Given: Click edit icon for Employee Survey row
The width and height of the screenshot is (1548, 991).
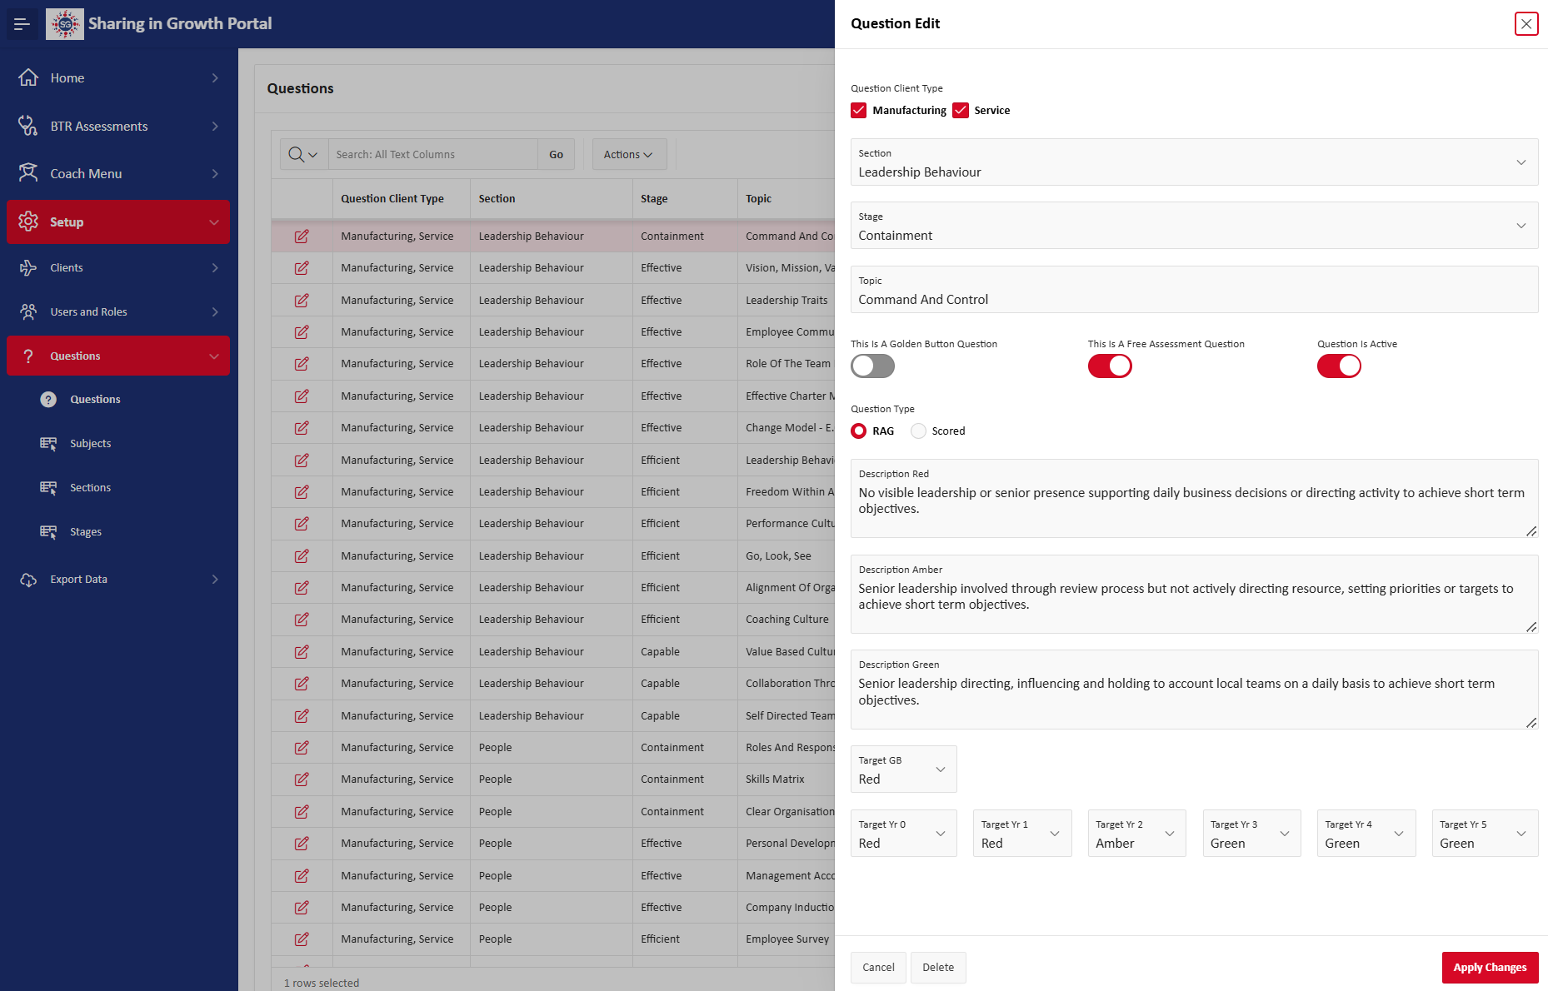Looking at the screenshot, I should click(x=302, y=939).
